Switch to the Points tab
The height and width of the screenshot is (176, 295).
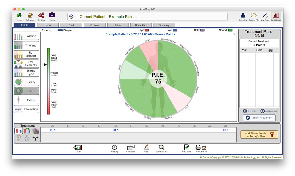[x=25, y=25]
